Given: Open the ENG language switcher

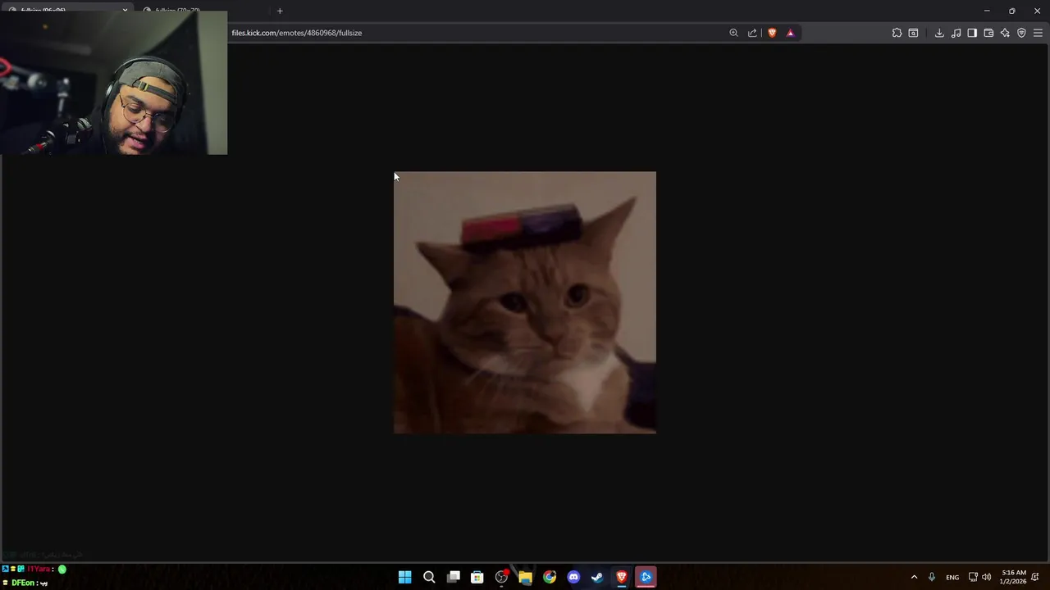Looking at the screenshot, I should click(x=952, y=577).
